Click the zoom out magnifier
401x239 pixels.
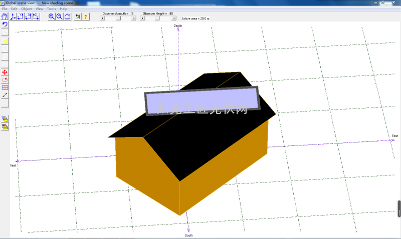[60, 16]
